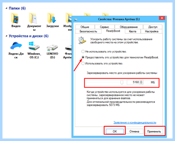Select the Флешка Артёма drive in Explorer
175x141 pixels.
(x=68, y=52)
